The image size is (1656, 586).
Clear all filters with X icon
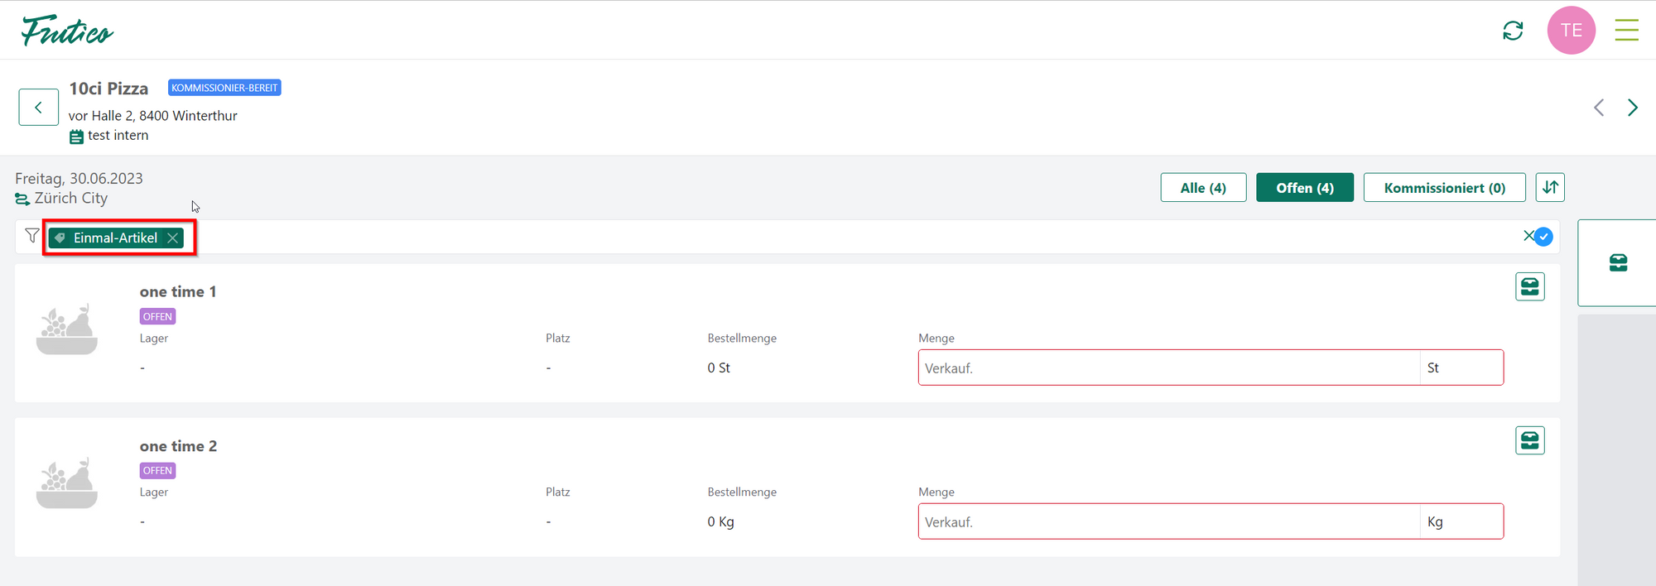coord(1528,236)
